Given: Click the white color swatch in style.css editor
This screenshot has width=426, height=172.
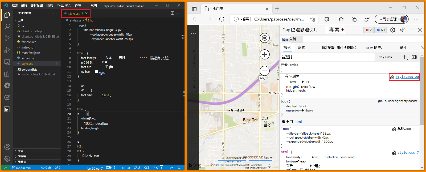Looking at the screenshot, I should (x=96, y=72).
